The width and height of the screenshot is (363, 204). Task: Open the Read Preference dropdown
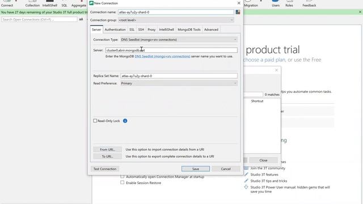point(179,83)
